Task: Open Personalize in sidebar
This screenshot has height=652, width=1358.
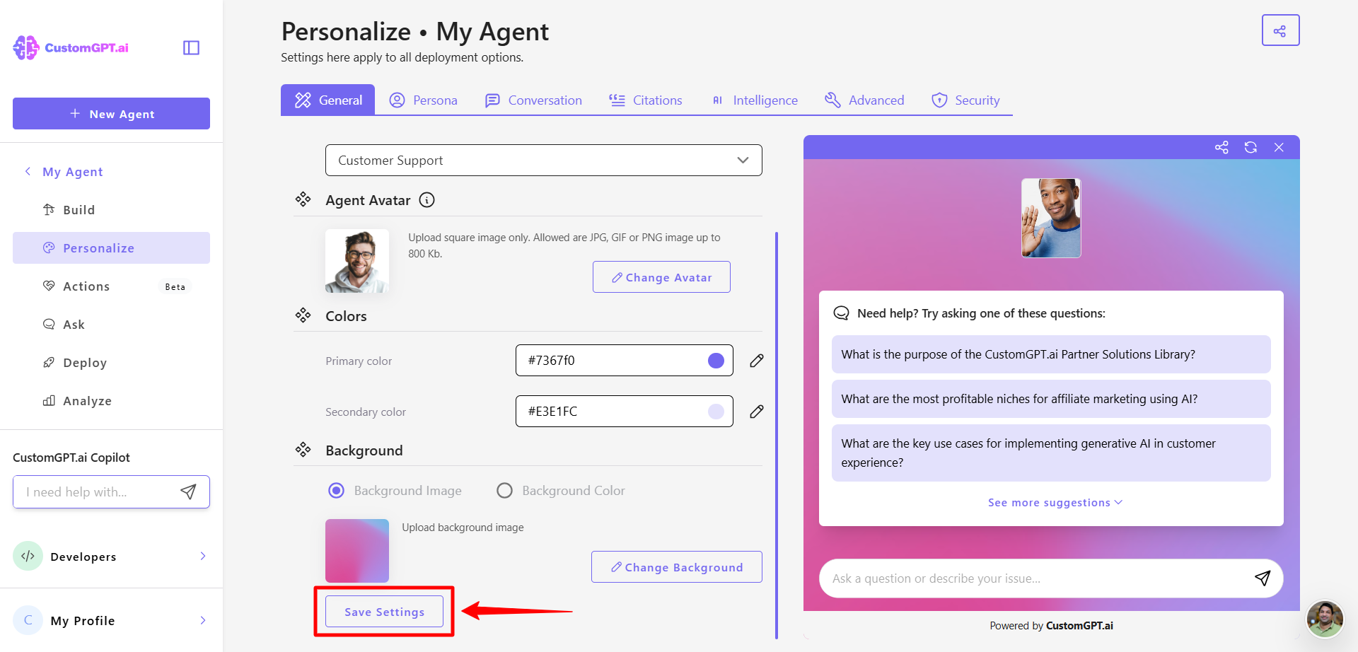Action: [x=111, y=248]
